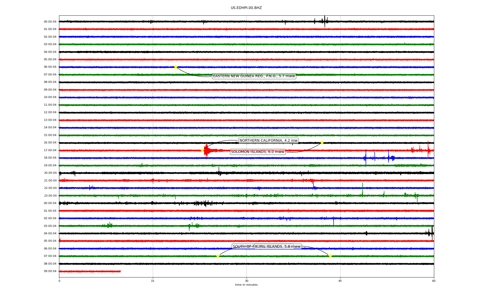
Task: Click the 15 minute tick label
Action: point(153,281)
